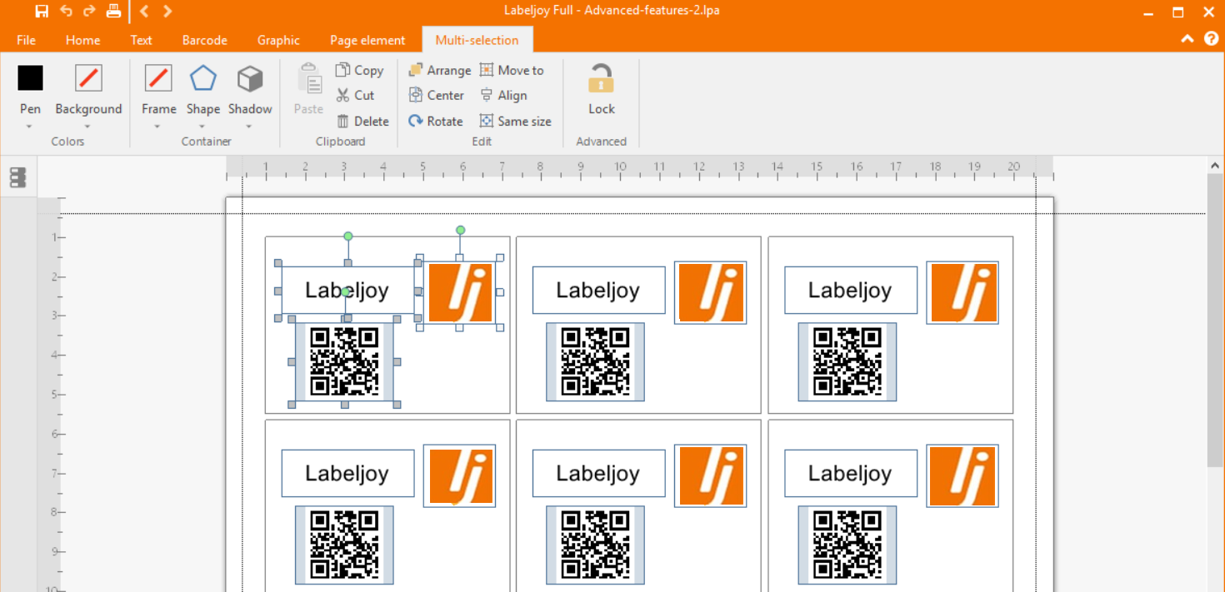Screen dimensions: 1225x592
Task: Expand the Background dropdown arrow
Action: (87, 127)
